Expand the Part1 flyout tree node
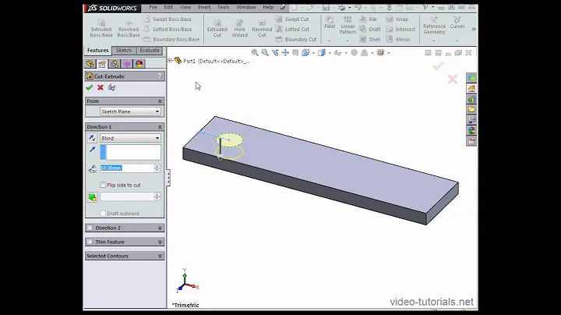Viewport: 561px width, 315px height. pyautogui.click(x=170, y=61)
